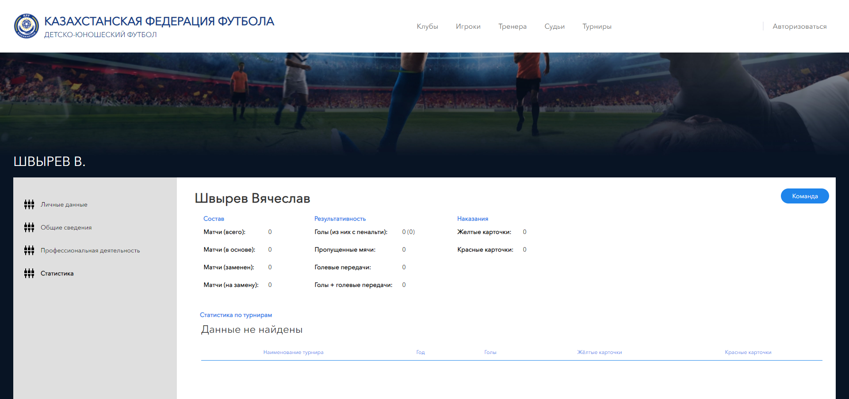The height and width of the screenshot is (399, 849).
Task: Click the КАЗАХСТАНСКАЯ ФЕДЕРАЦИЯ ФУТБОЛА site title
Action: (x=159, y=21)
